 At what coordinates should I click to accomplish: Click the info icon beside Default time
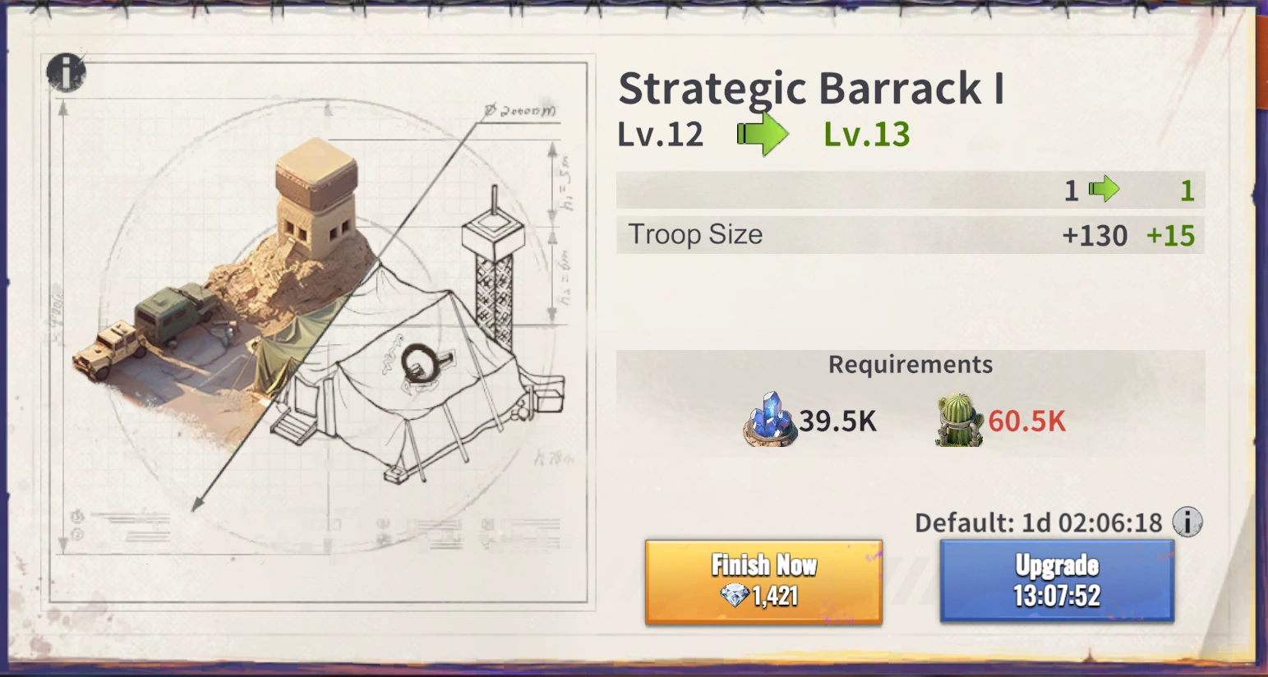(x=1187, y=522)
